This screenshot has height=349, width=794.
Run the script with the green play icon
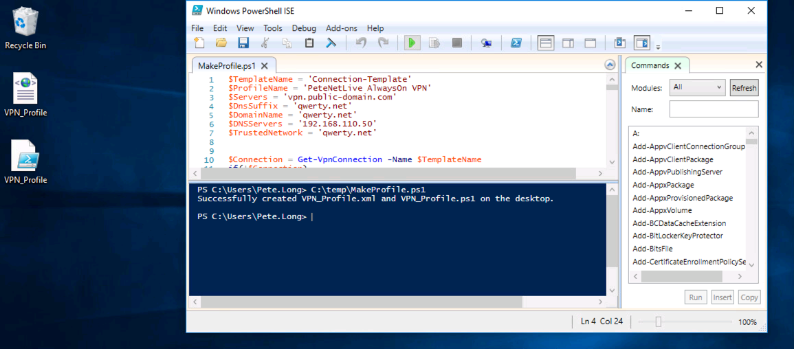pos(412,43)
